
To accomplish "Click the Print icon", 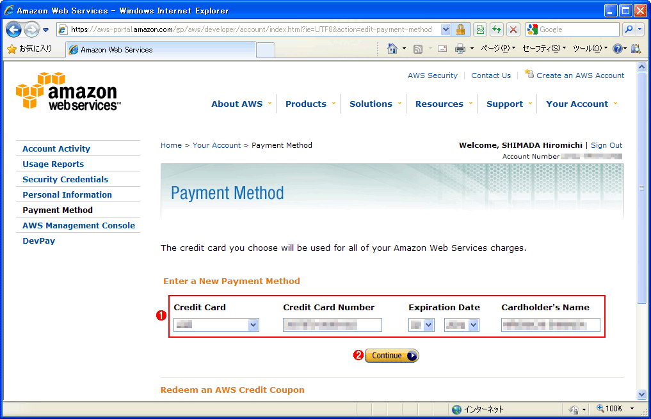I will click(x=460, y=49).
